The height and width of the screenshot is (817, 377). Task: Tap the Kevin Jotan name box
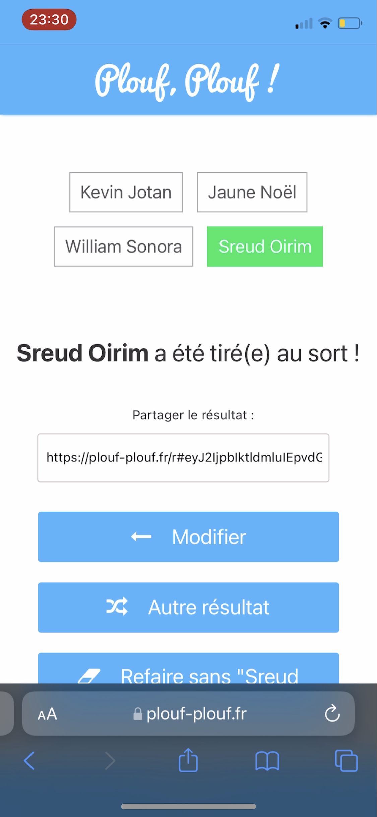[x=126, y=192]
